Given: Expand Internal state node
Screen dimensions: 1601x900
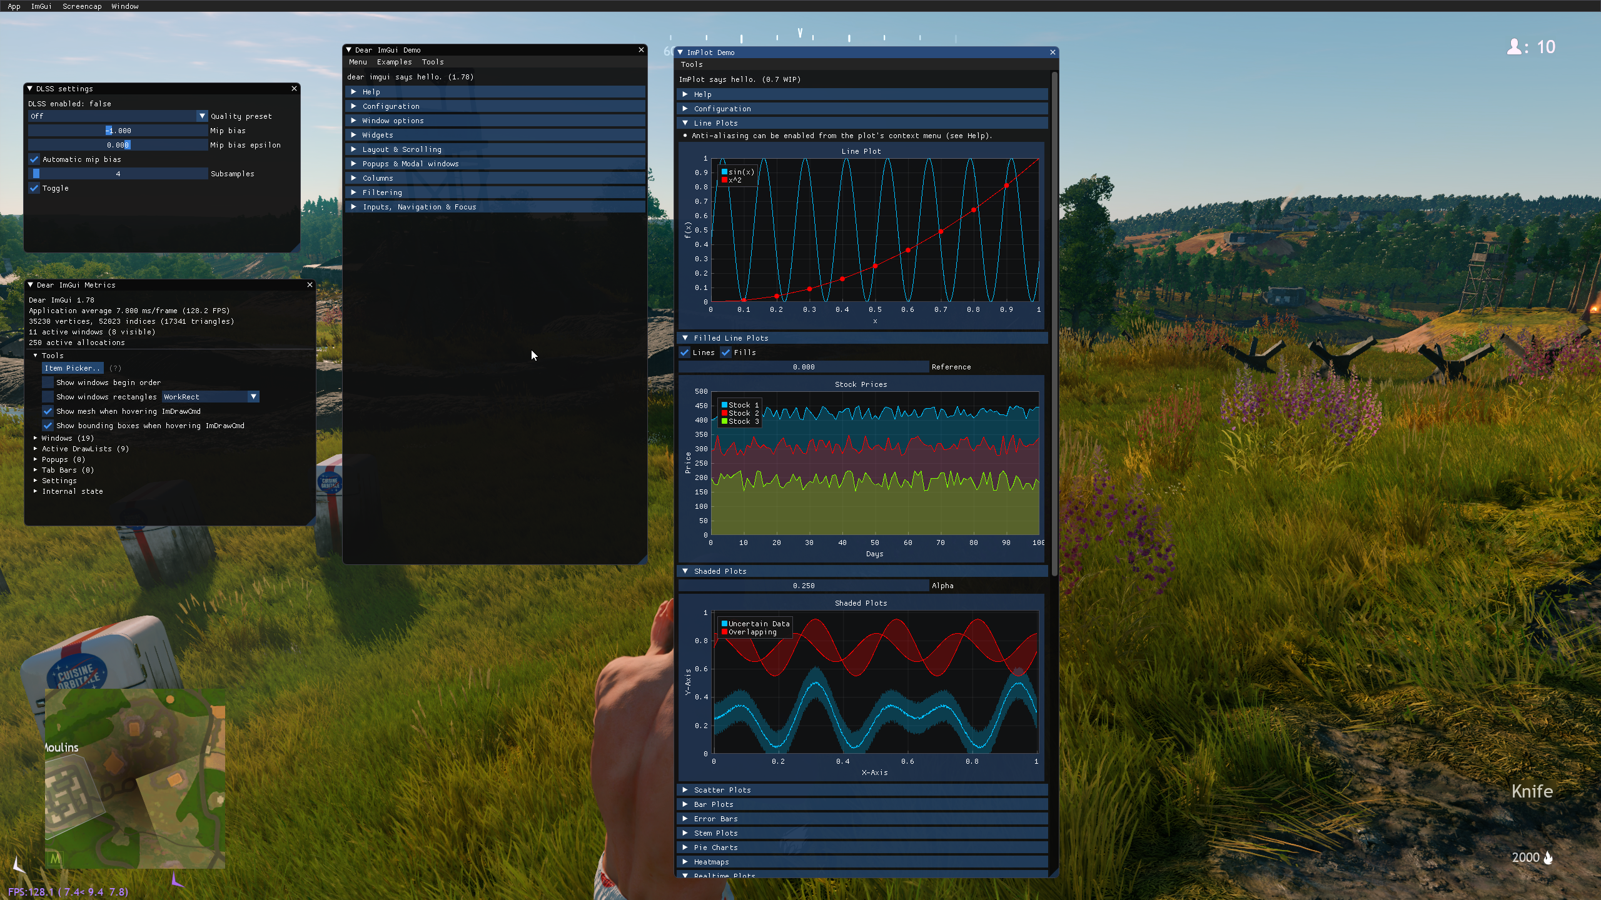Looking at the screenshot, I should (x=35, y=491).
